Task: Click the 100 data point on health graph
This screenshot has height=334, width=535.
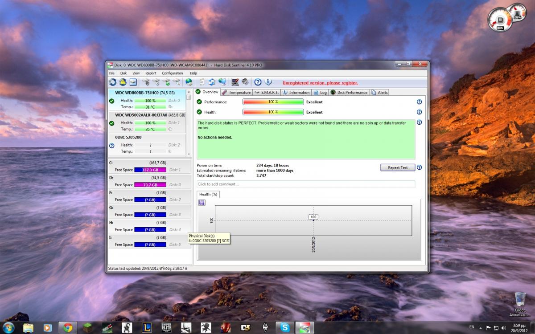Action: (313, 217)
